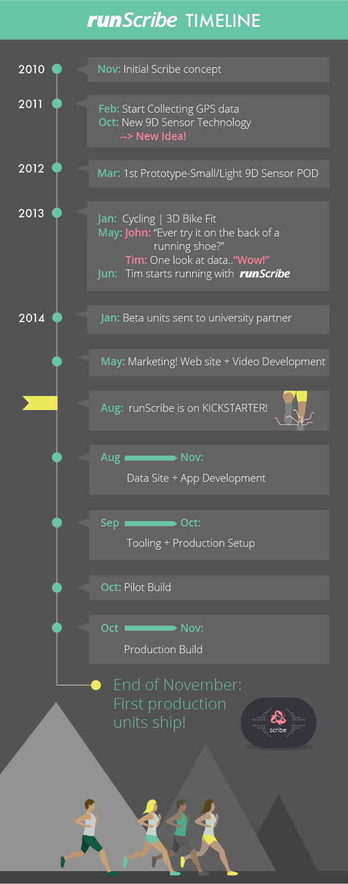
Task: Click the pink 'New Idea!' text
Action: [x=153, y=136]
